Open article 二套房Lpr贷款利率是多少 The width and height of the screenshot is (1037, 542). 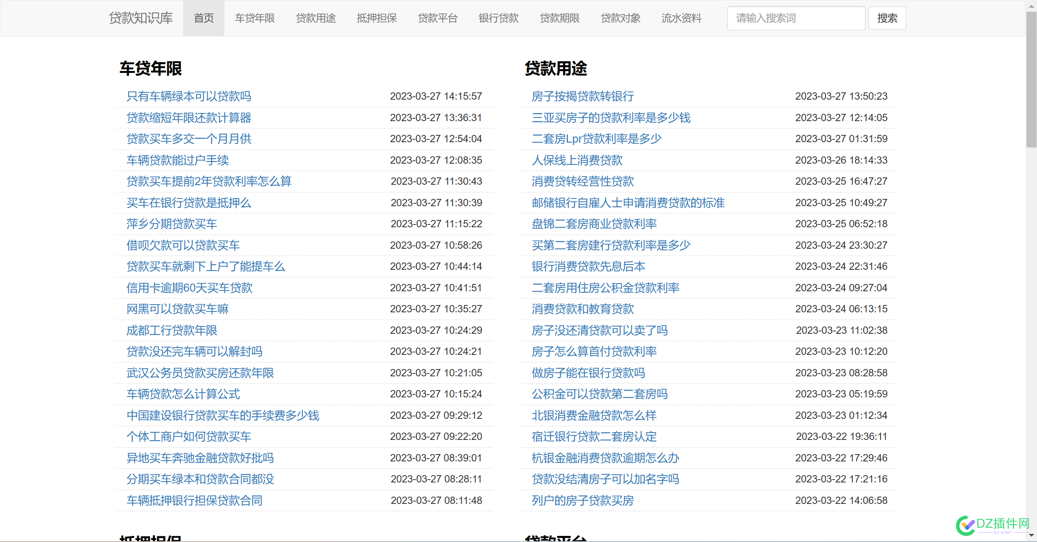point(596,139)
